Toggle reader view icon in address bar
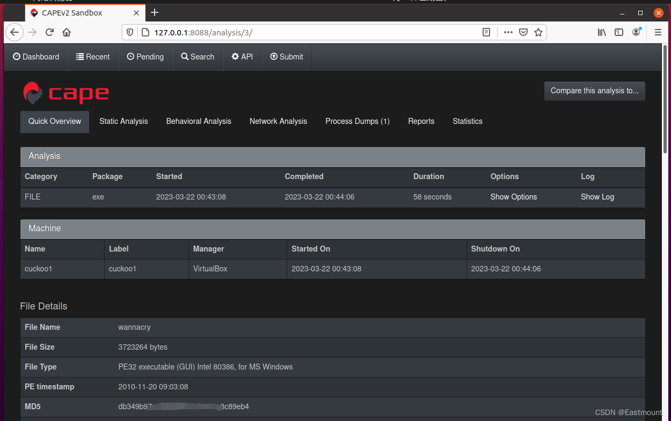Viewport: 671px width, 421px height. tap(486, 32)
